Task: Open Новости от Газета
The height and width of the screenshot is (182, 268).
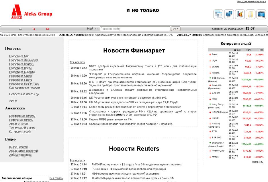Action: pyautogui.click(x=21, y=80)
